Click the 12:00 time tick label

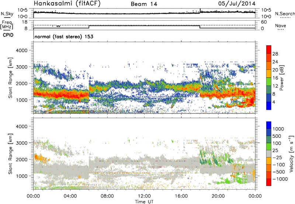144,196
